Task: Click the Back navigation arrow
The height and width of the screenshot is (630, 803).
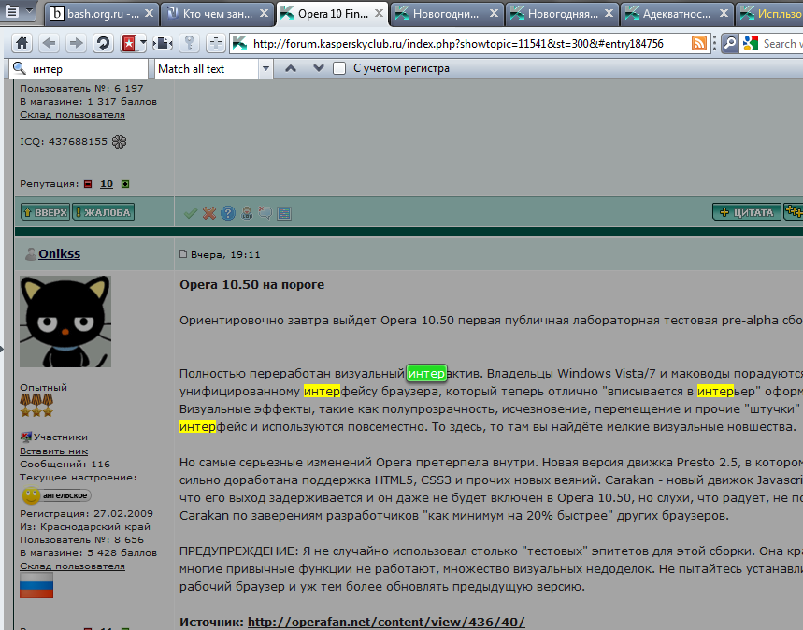Action: tap(50, 43)
